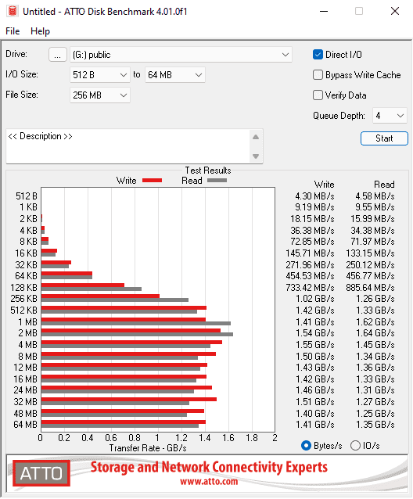This screenshot has width=413, height=499.
Task: Click the 64 MB chart row label
Action: (26, 425)
